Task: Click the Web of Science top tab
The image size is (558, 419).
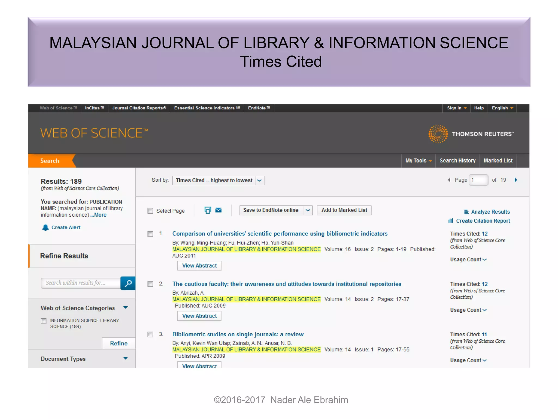Action: tap(58, 108)
